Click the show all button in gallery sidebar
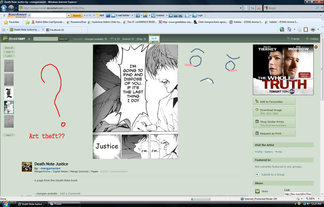This screenshot has height=207, width=324. click(9, 48)
